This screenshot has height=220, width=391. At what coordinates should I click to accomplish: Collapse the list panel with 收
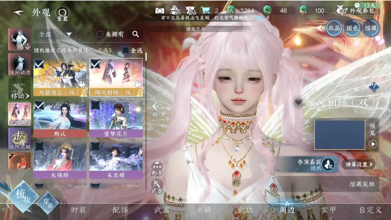155,110
